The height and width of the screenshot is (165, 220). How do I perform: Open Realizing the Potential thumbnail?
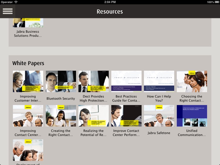point(94,116)
